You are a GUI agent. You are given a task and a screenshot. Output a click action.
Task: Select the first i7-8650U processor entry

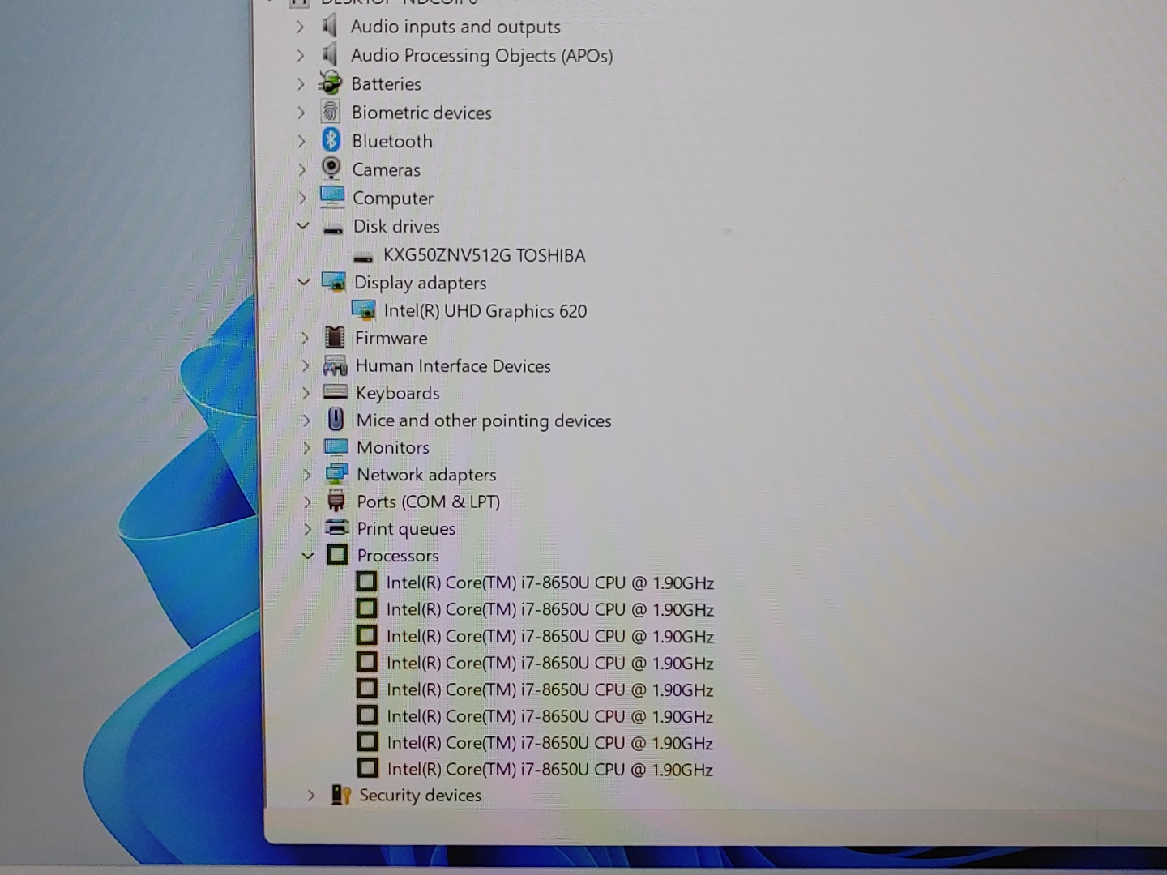(x=549, y=583)
